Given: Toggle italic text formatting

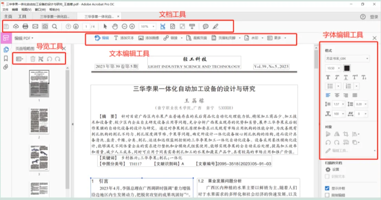Looking at the screenshot, I should [x=337, y=77].
